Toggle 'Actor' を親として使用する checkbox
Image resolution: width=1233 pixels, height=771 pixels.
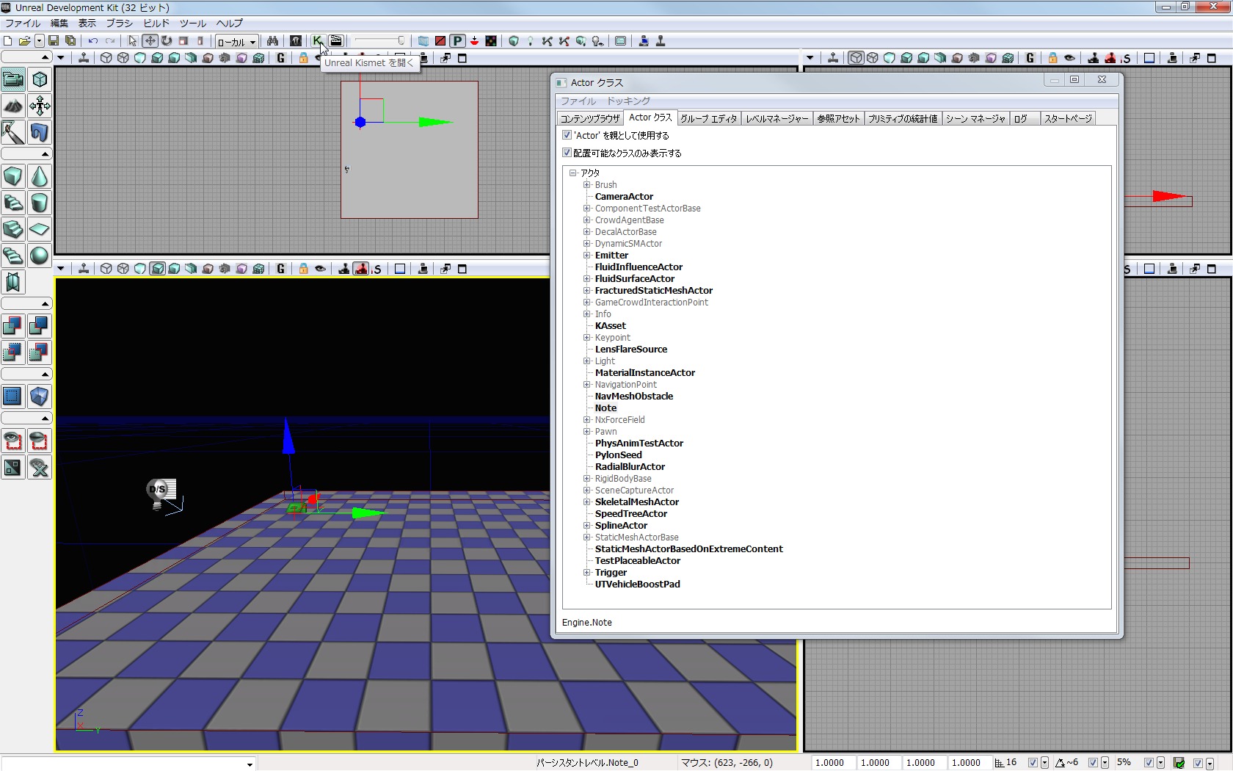tap(567, 135)
